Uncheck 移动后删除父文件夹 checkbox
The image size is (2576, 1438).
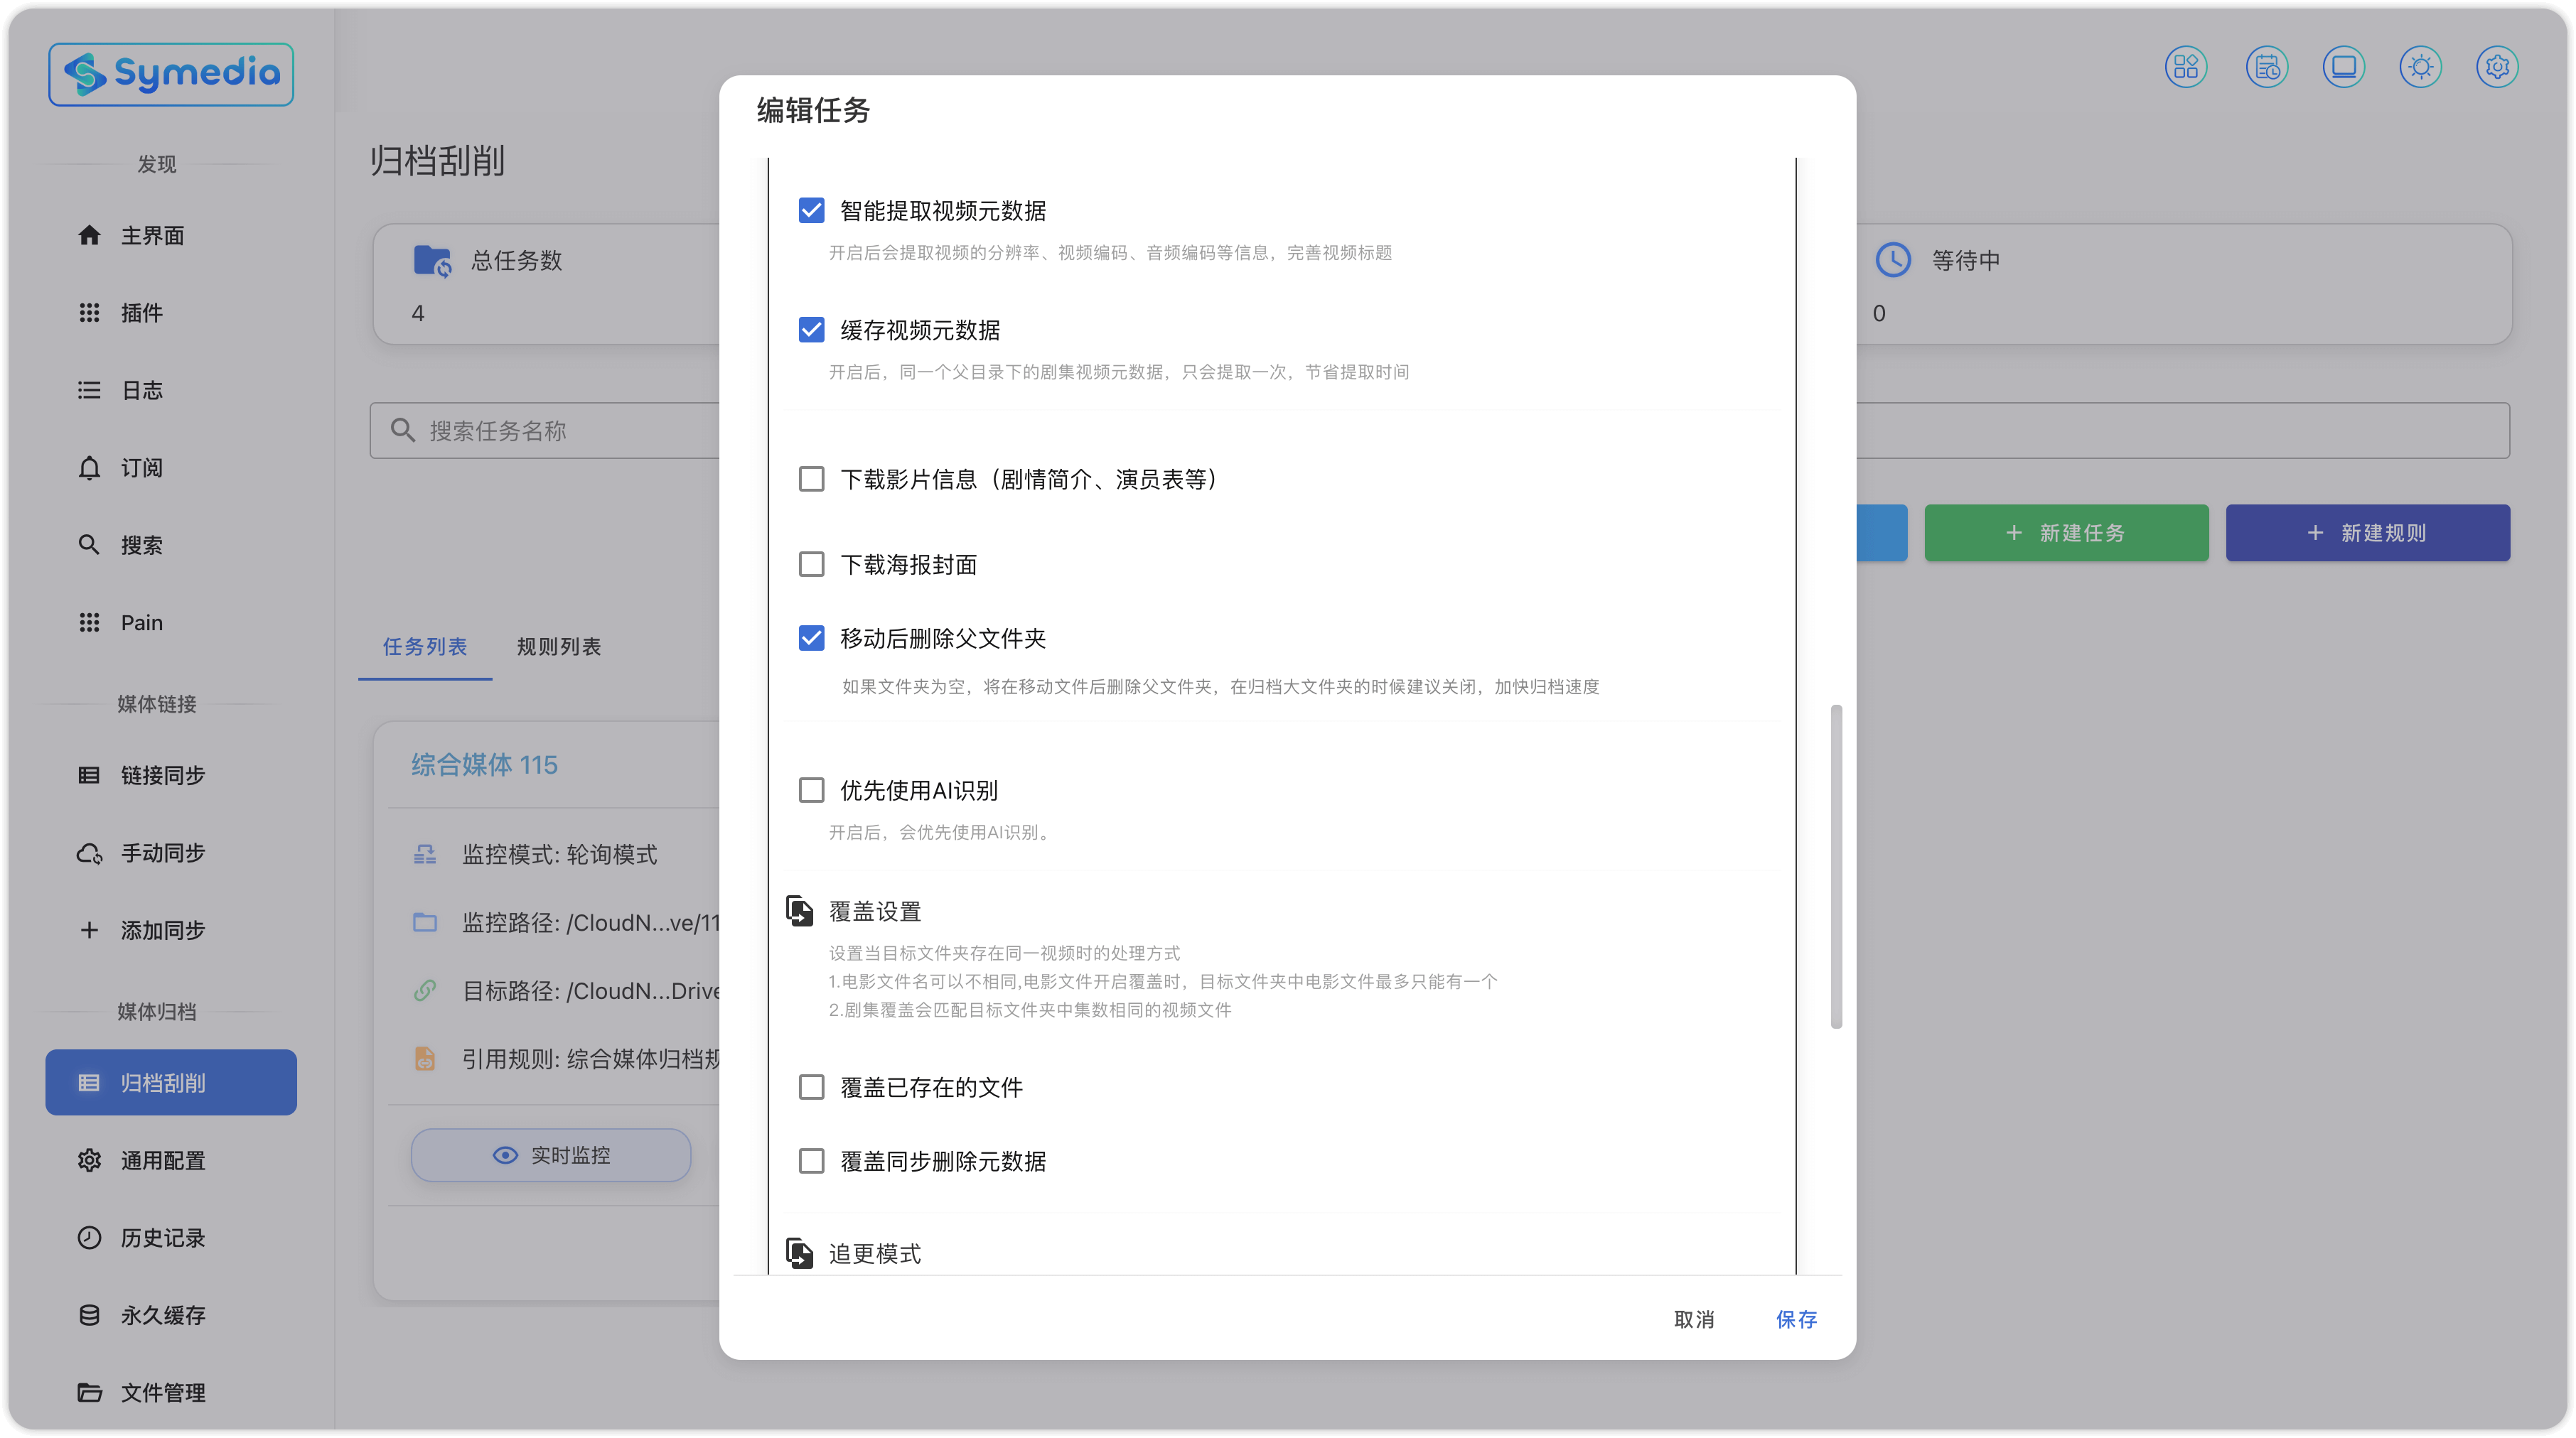811,639
